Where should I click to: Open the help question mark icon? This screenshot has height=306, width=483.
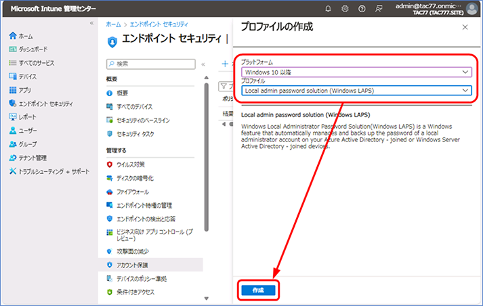click(362, 9)
